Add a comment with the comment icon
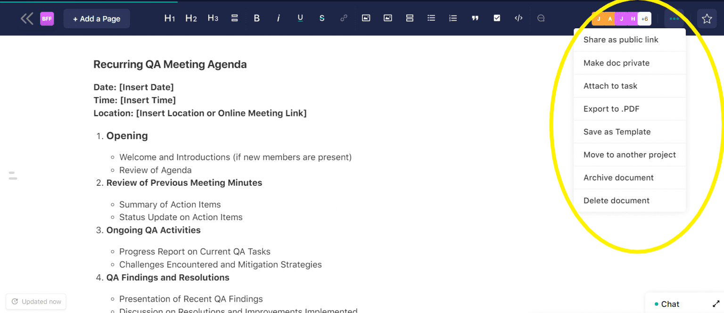 [541, 18]
